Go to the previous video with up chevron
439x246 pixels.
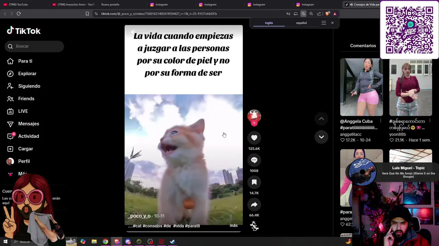(321, 119)
